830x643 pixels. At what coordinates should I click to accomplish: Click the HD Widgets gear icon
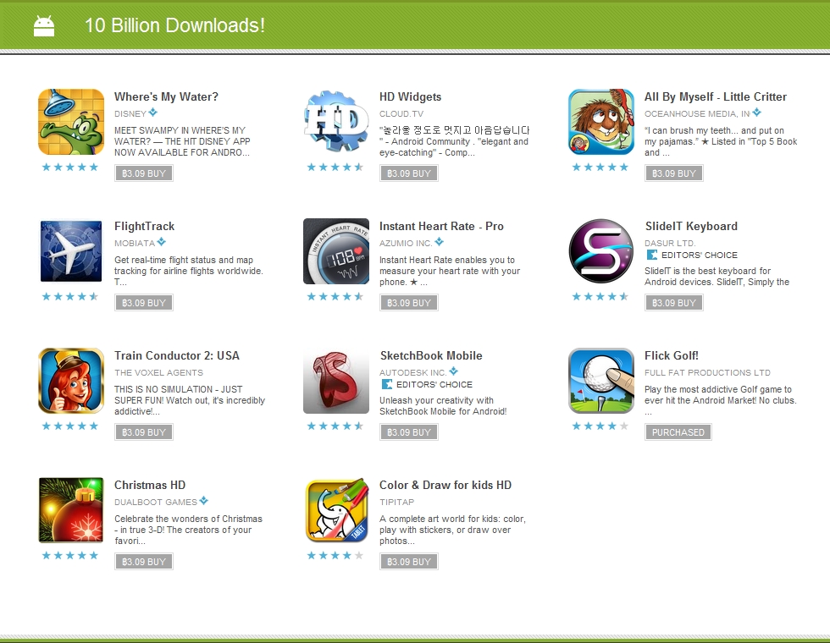point(336,122)
